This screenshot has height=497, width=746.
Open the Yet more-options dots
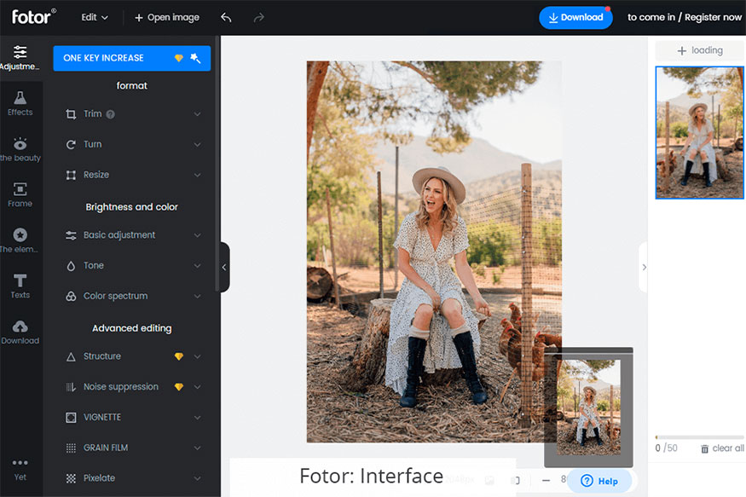[x=20, y=462]
